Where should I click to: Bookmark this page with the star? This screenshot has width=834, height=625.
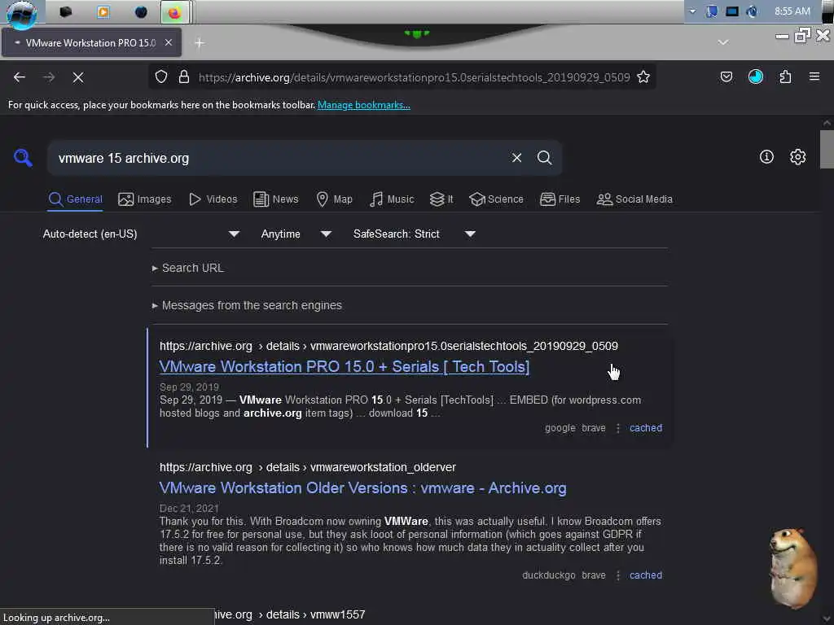click(x=643, y=77)
